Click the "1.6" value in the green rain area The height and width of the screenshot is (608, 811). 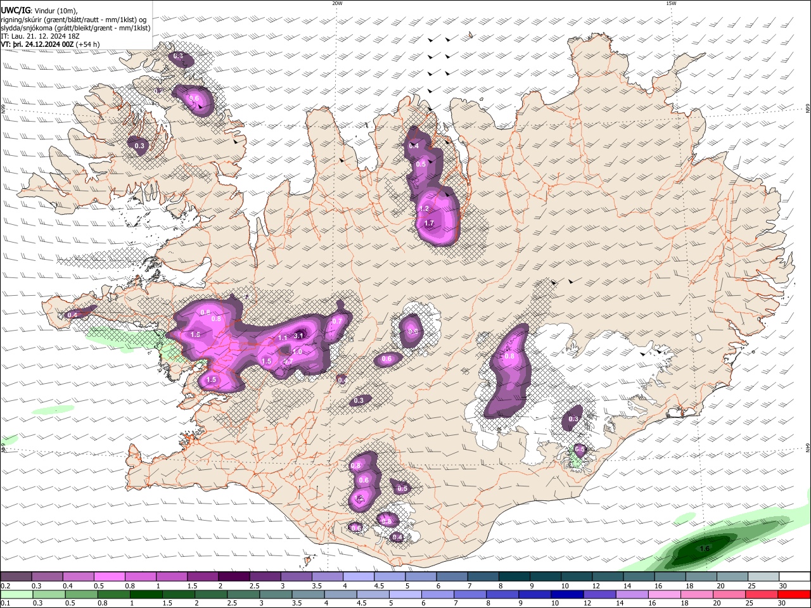click(705, 548)
